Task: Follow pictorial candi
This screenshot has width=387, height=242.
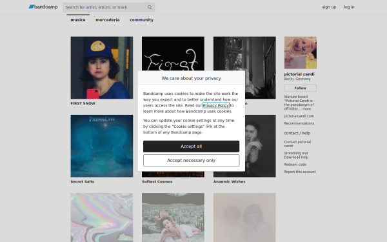Action: point(301,88)
